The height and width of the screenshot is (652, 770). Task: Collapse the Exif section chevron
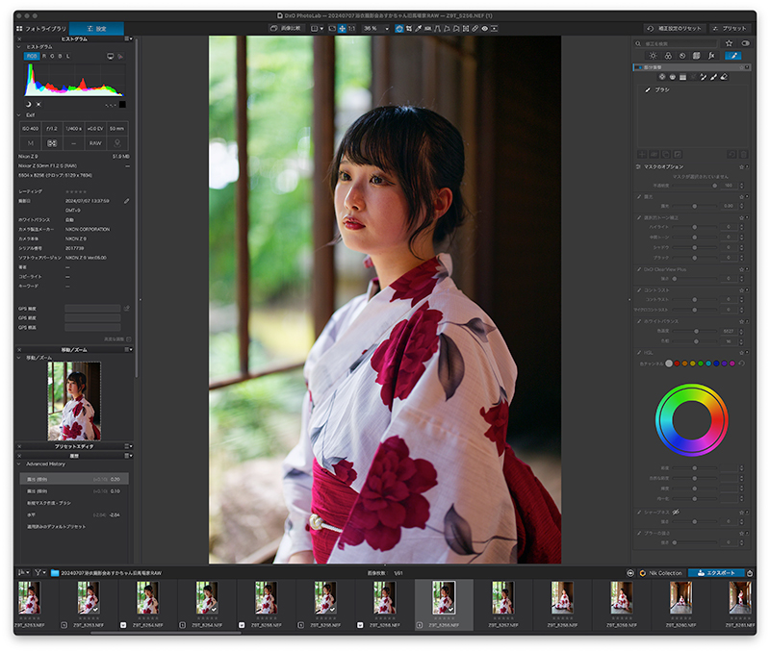pos(19,115)
